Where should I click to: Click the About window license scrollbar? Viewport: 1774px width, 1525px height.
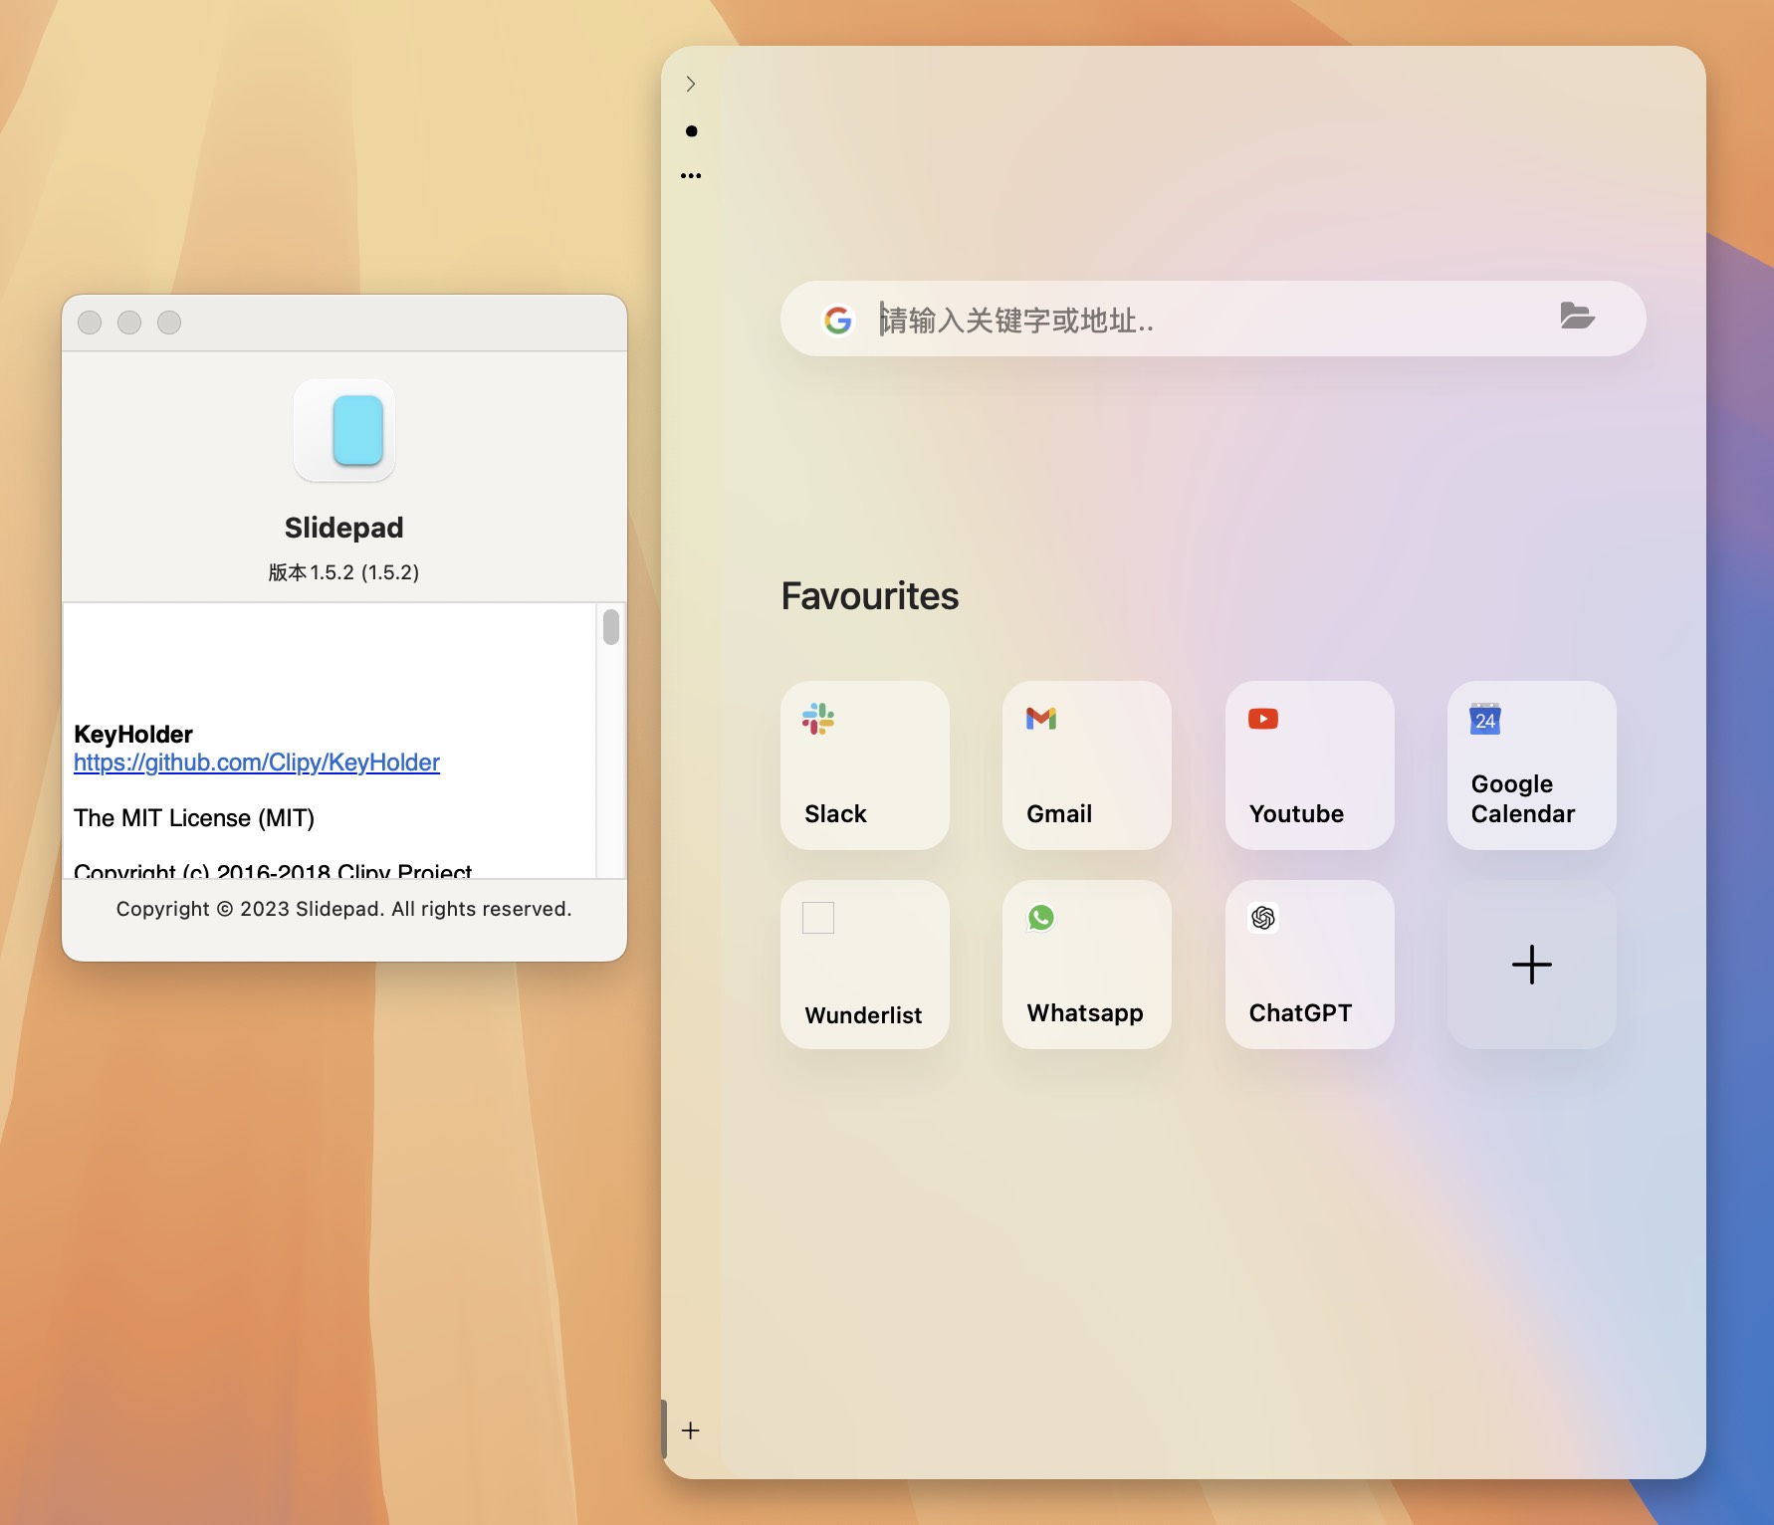[611, 627]
